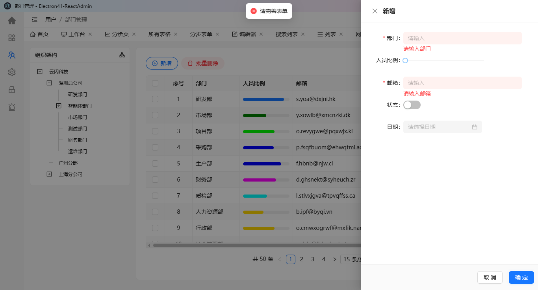Click the 新增 button in the table toolbar

pyautogui.click(x=162, y=63)
